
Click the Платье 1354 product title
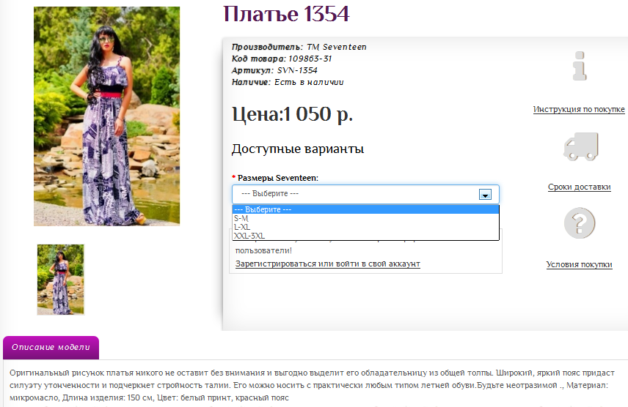point(286,14)
